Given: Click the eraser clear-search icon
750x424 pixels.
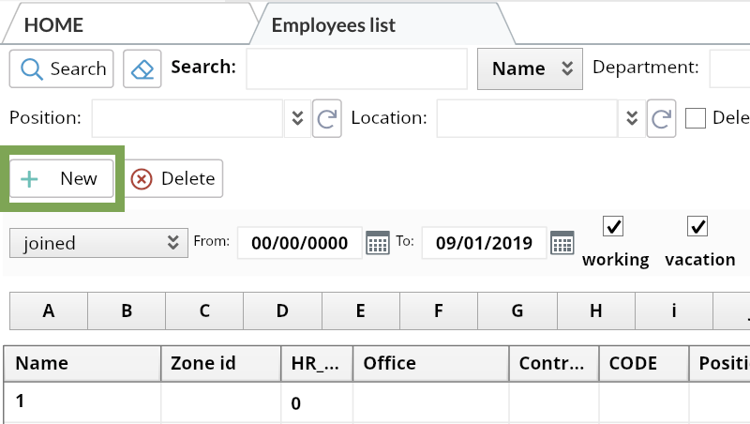Looking at the screenshot, I should [x=142, y=68].
